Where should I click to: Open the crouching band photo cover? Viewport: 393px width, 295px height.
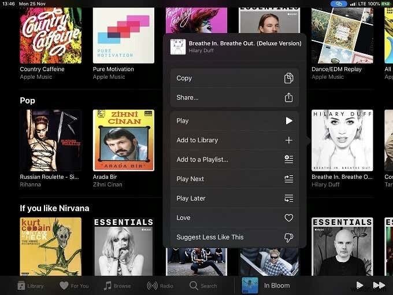[x=196, y=262]
